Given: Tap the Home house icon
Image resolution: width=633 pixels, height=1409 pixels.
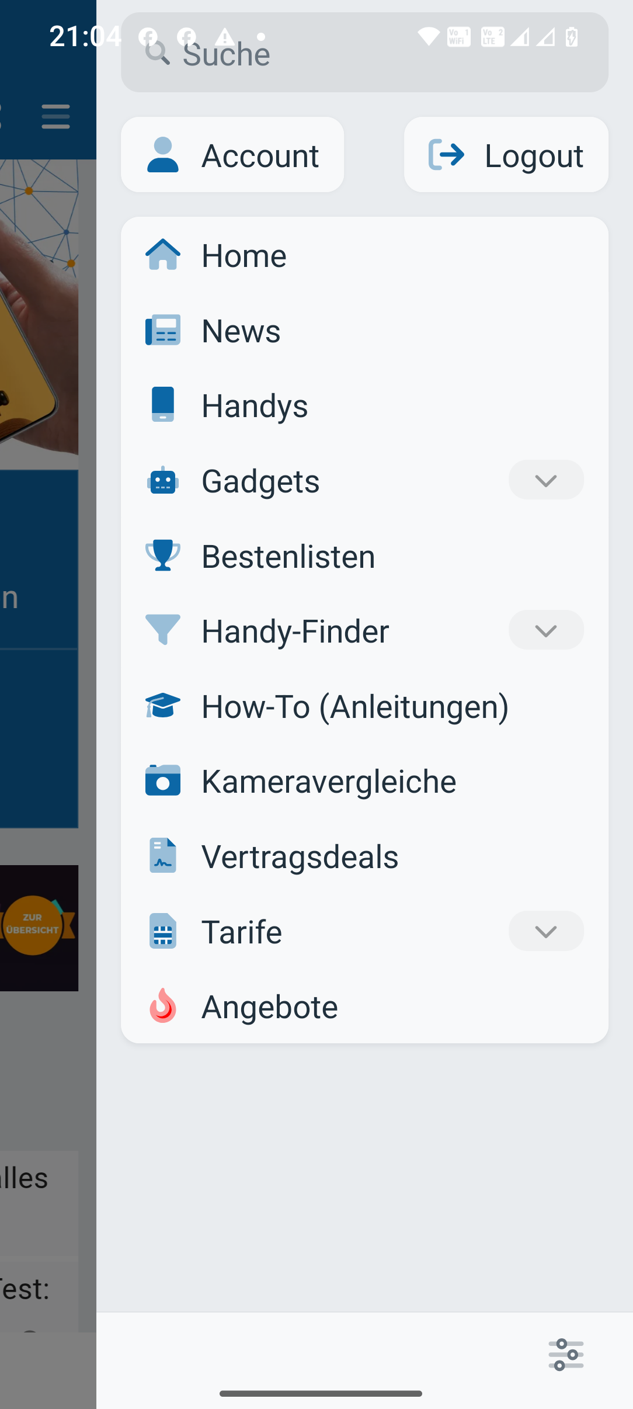Looking at the screenshot, I should pyautogui.click(x=163, y=255).
